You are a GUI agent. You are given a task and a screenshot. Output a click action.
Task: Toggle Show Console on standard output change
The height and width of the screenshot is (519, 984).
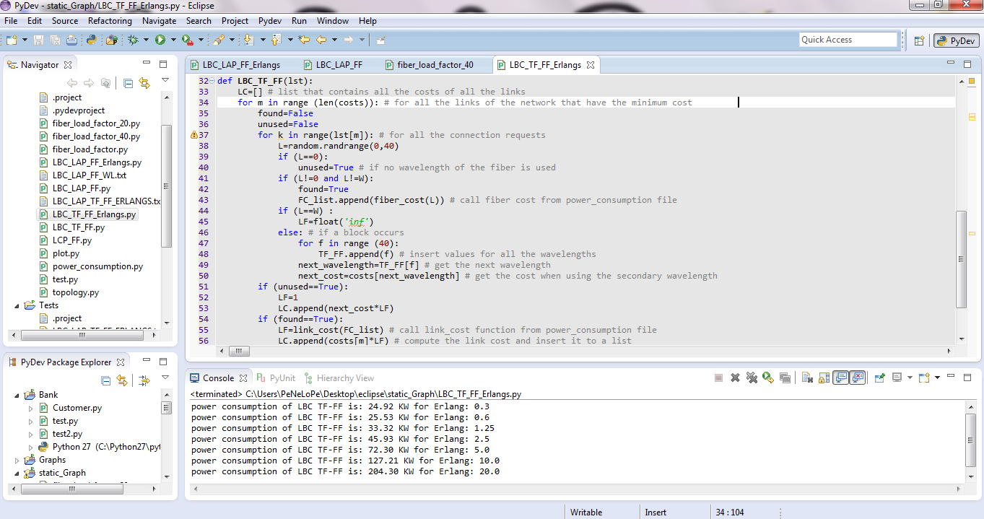pos(840,378)
